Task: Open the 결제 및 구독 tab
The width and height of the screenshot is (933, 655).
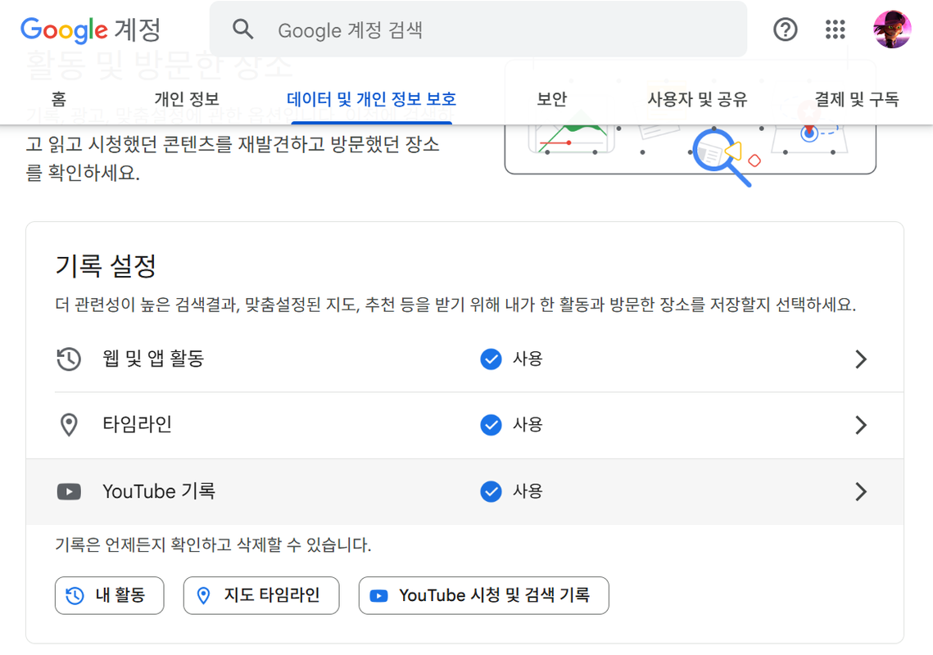Action: tap(856, 99)
